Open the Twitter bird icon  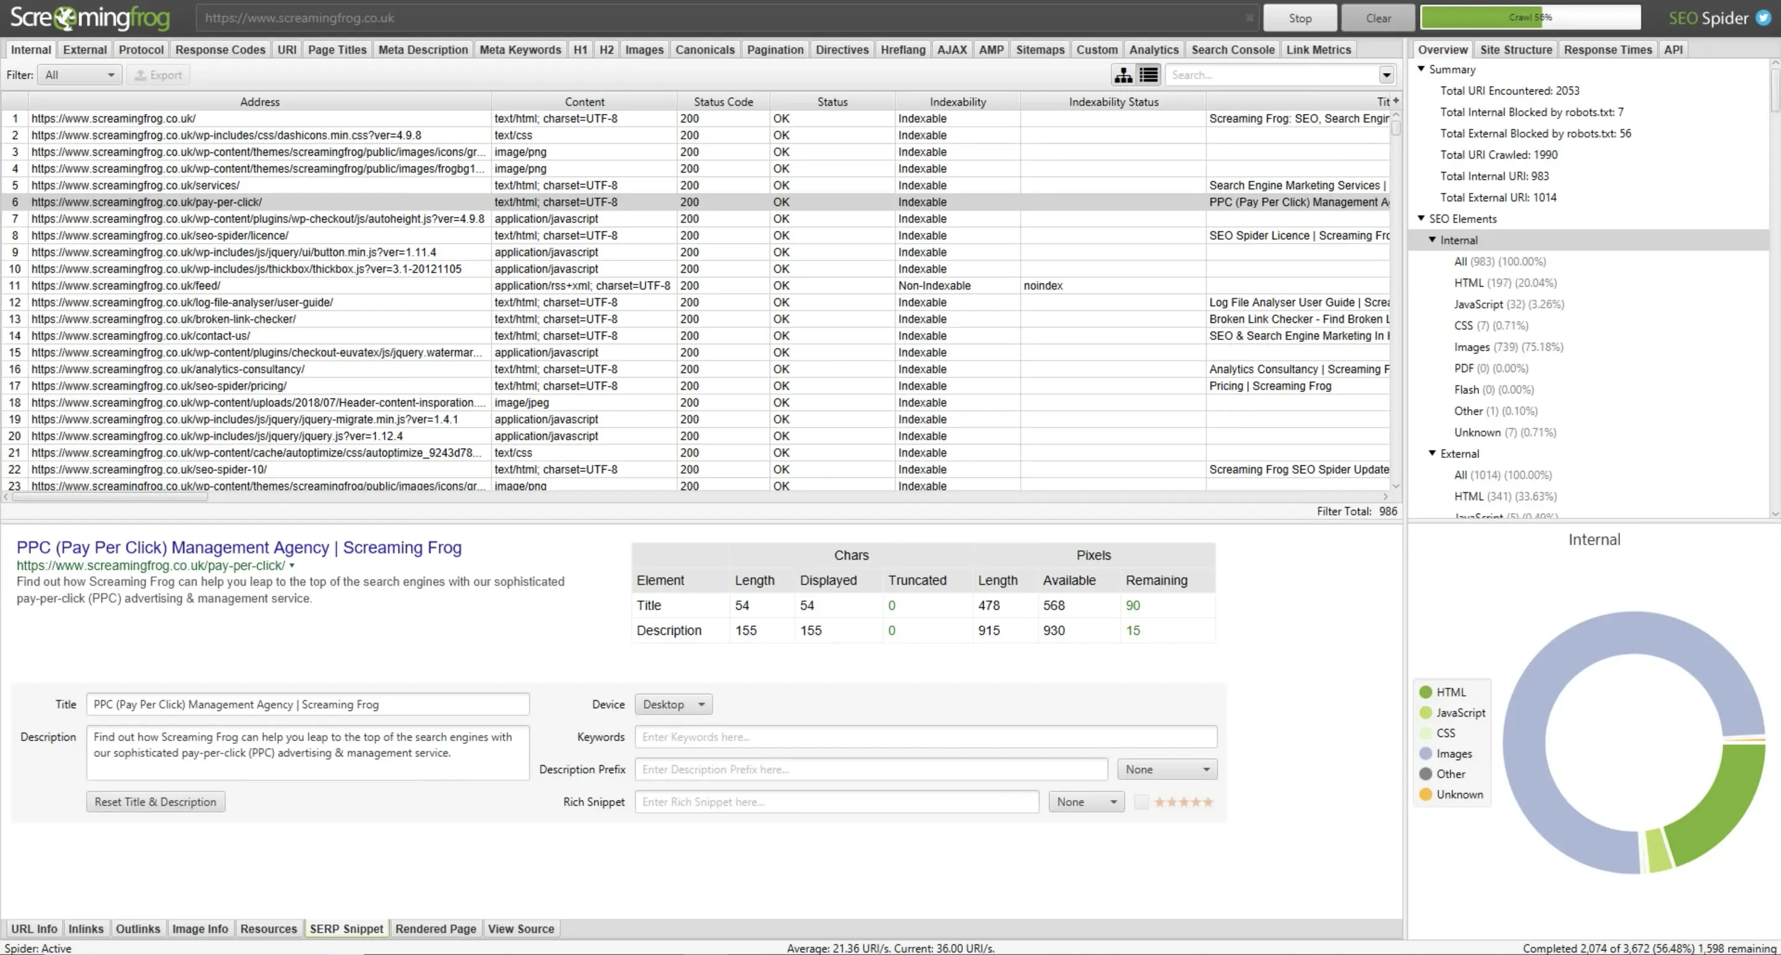click(1764, 18)
